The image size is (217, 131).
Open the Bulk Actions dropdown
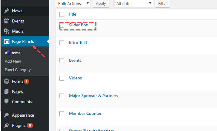pos(73,4)
